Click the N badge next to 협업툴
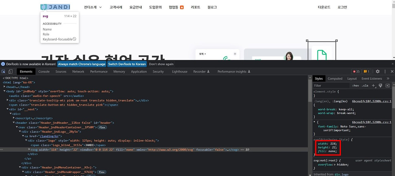Viewport: 395px width, 176px height. (x=182, y=7)
